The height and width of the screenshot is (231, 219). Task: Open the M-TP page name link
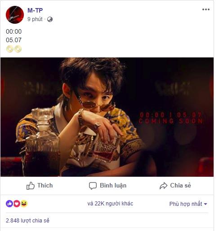tap(35, 10)
